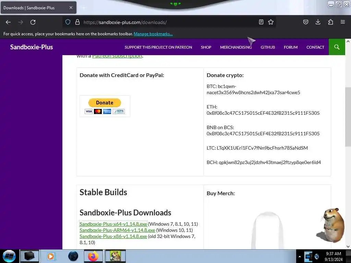
Task: Open Firefox downloads panel
Action: (318, 22)
